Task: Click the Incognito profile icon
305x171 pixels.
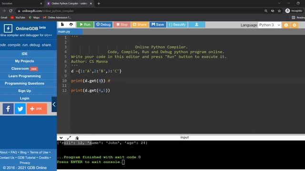Action: 294,11
